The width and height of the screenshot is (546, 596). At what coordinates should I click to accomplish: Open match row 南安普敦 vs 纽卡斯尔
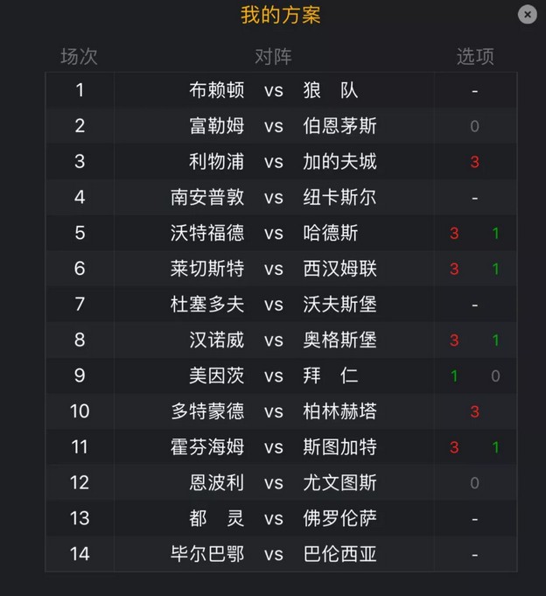(x=281, y=197)
